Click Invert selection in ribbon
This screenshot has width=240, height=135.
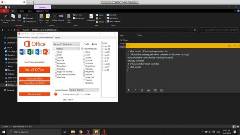[x=113, y=21]
